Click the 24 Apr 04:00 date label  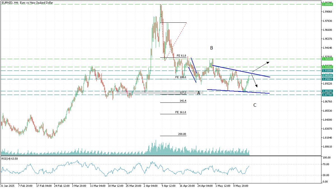(205, 186)
